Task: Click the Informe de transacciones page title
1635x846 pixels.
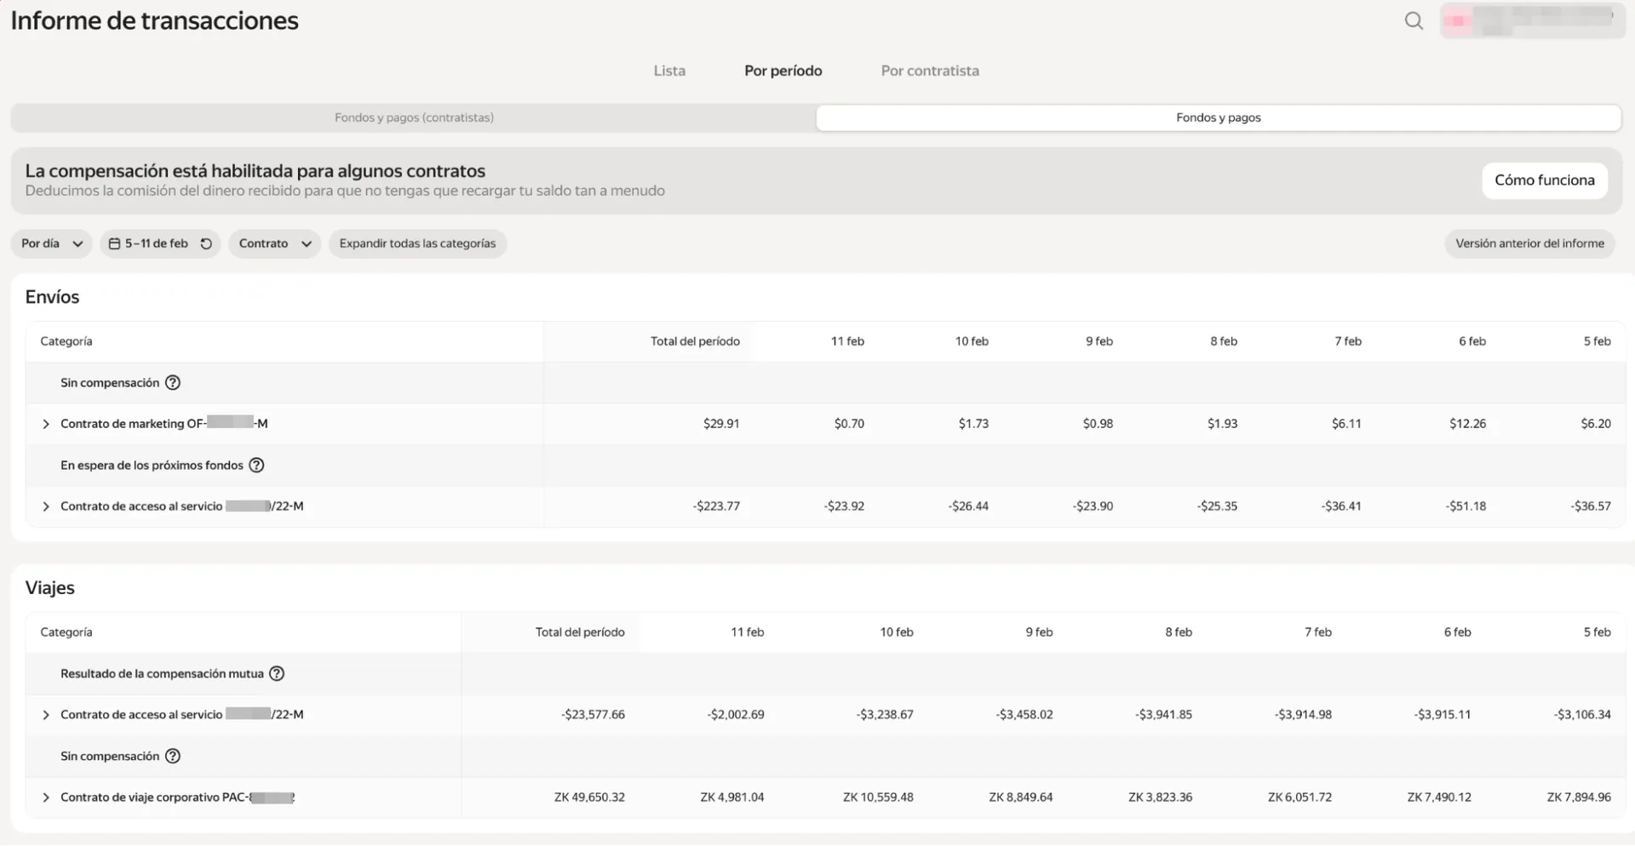Action: [154, 20]
